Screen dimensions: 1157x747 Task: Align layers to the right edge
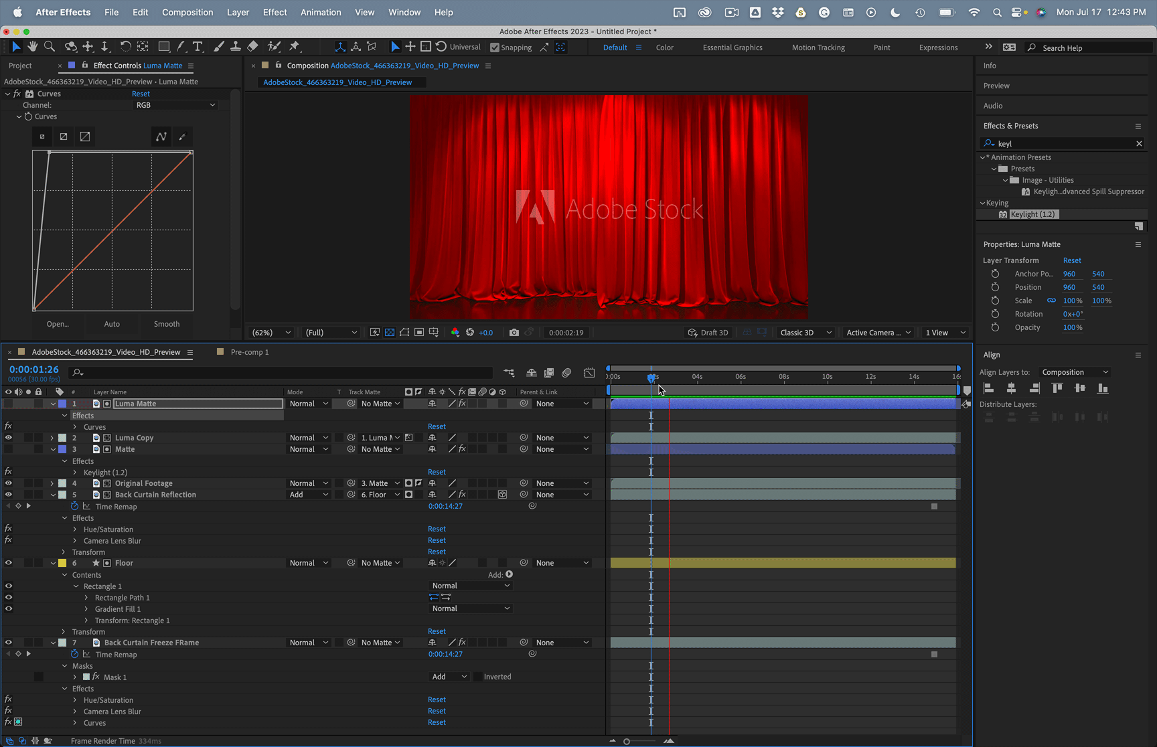tap(1034, 388)
